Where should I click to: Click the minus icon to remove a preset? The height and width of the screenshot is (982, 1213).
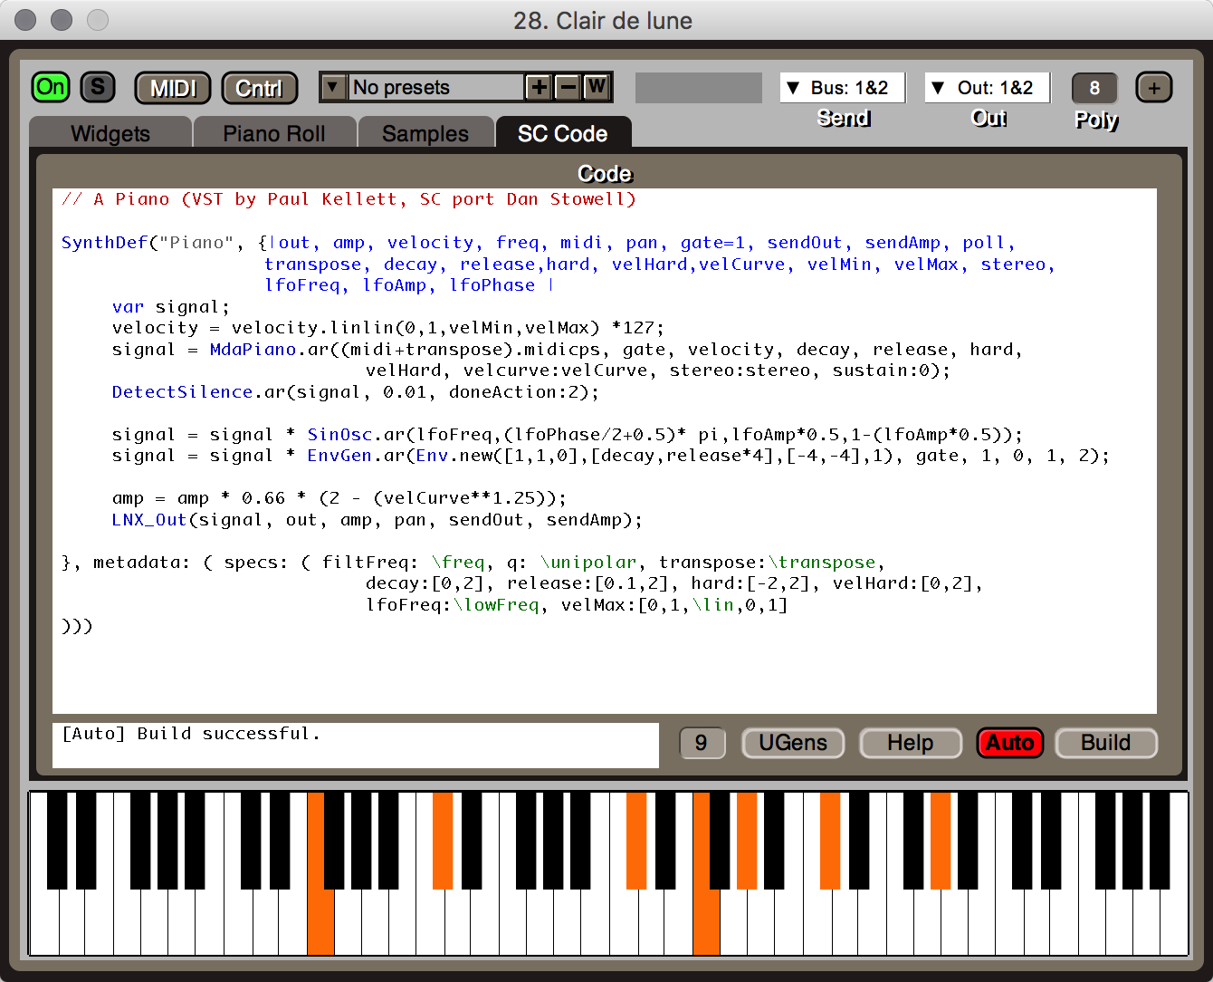pyautogui.click(x=568, y=88)
